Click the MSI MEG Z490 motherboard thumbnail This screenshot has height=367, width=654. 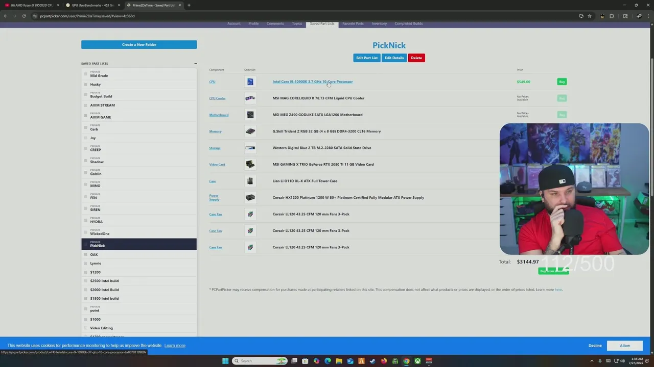pyautogui.click(x=250, y=115)
